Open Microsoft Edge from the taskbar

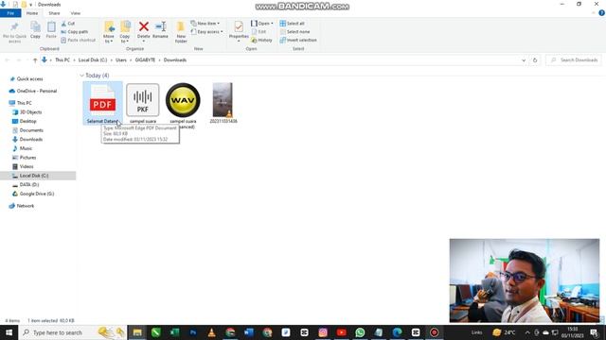coord(397,332)
